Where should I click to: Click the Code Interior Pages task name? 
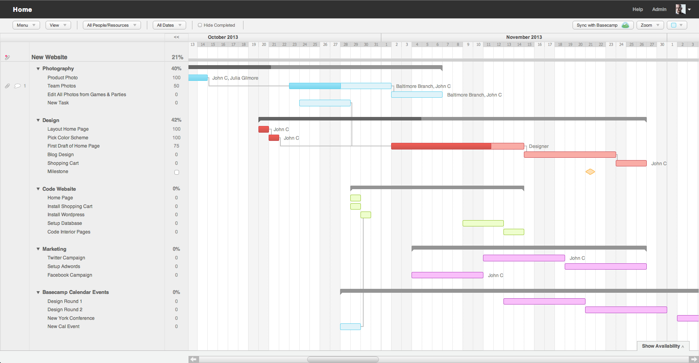69,232
